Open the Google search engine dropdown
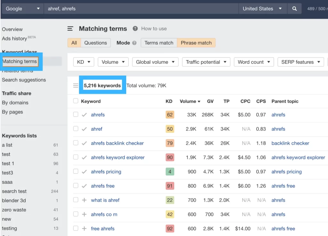This screenshot has height=236, width=328. [x=23, y=9]
